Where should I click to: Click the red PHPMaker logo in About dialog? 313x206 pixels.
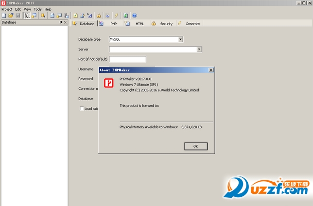coord(109,83)
